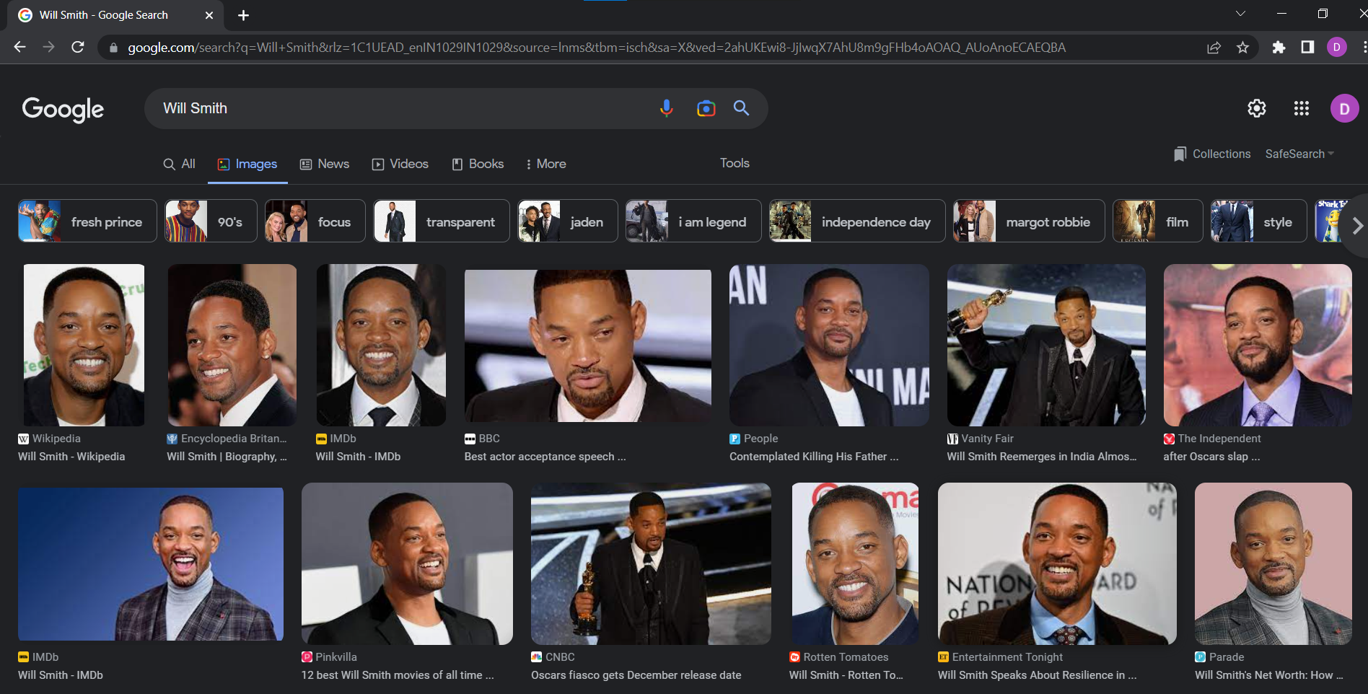Open quick settings with the gear icon
This screenshot has width=1368, height=694.
1256,108
